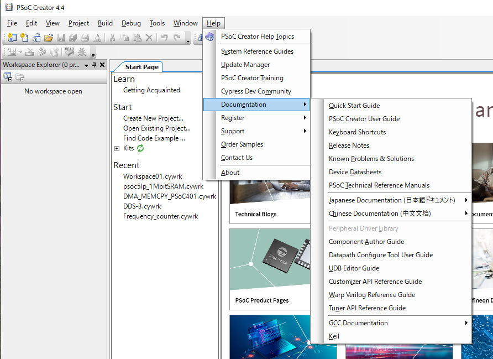493x359 pixels.
Task: Click the Program chip 0010 icon
Action: [69, 52]
